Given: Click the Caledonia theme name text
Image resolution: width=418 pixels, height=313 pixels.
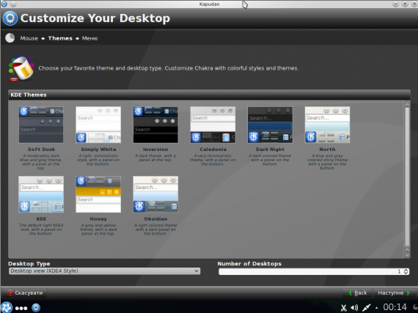Looking at the screenshot, I should pyautogui.click(x=213, y=150).
